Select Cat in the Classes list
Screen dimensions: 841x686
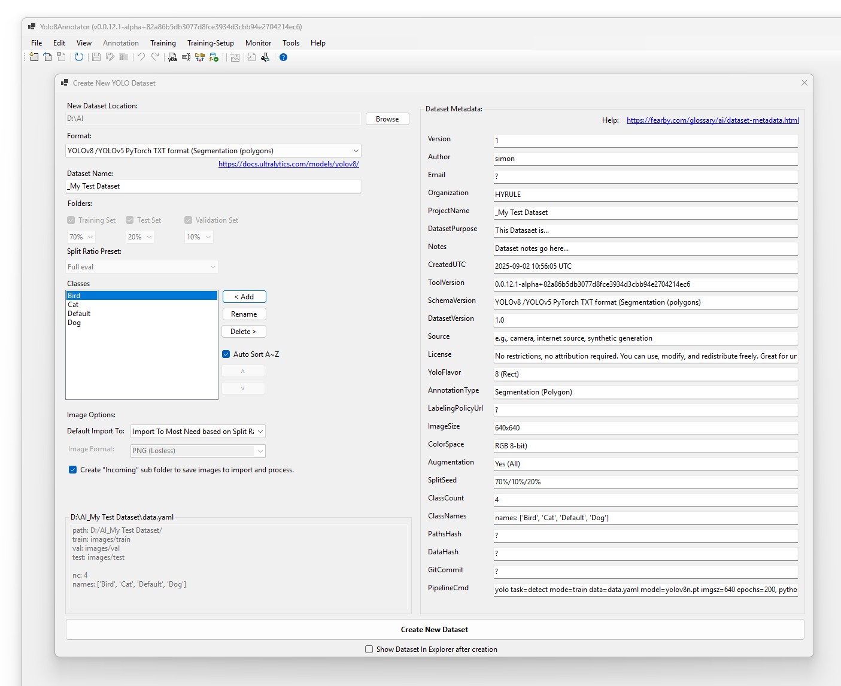point(73,304)
